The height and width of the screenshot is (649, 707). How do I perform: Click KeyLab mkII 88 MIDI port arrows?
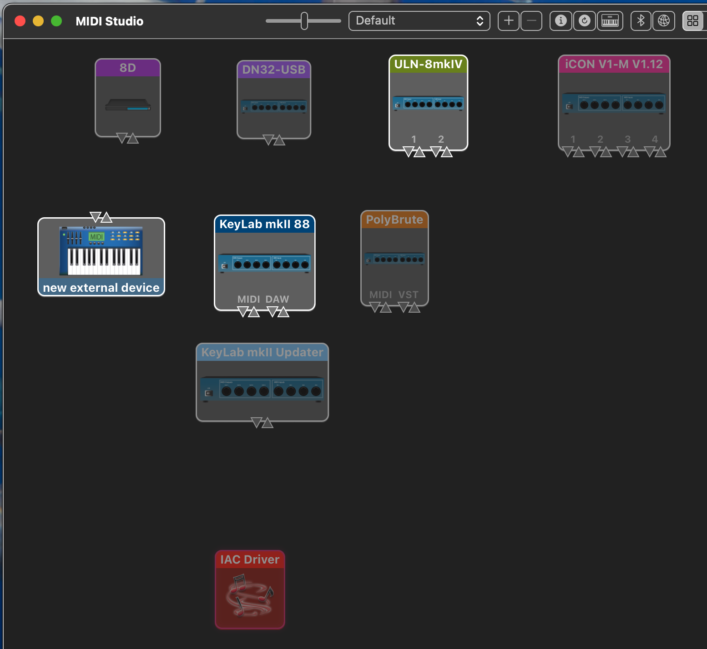pos(248,312)
